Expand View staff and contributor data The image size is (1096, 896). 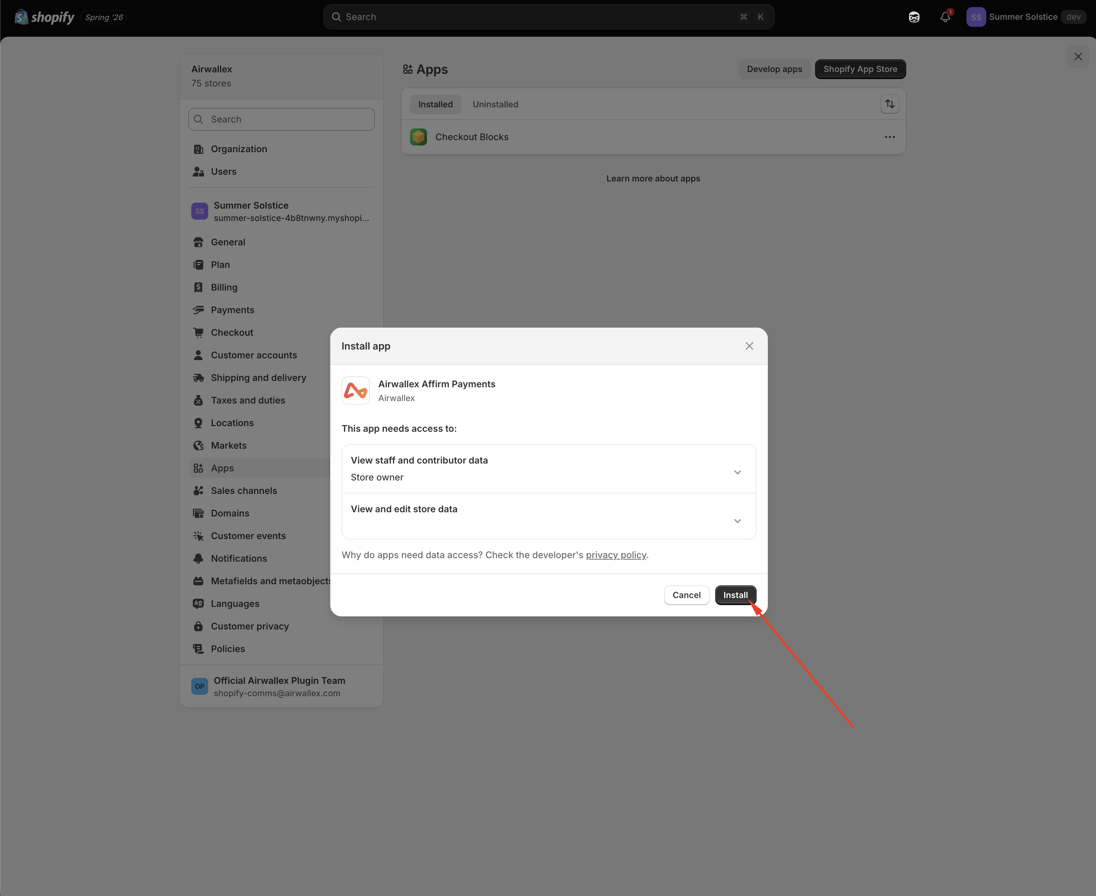pyautogui.click(x=549, y=468)
